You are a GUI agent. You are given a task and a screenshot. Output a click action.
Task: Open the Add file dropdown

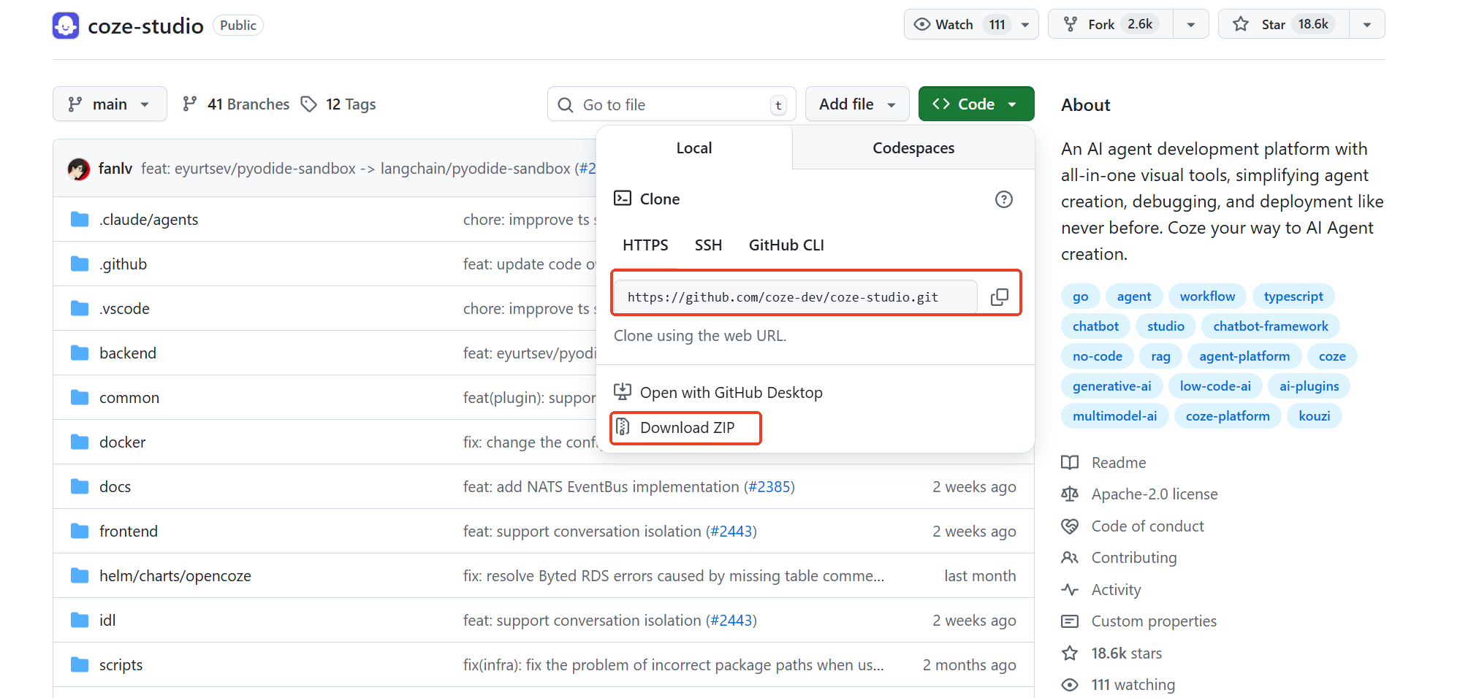coord(857,104)
